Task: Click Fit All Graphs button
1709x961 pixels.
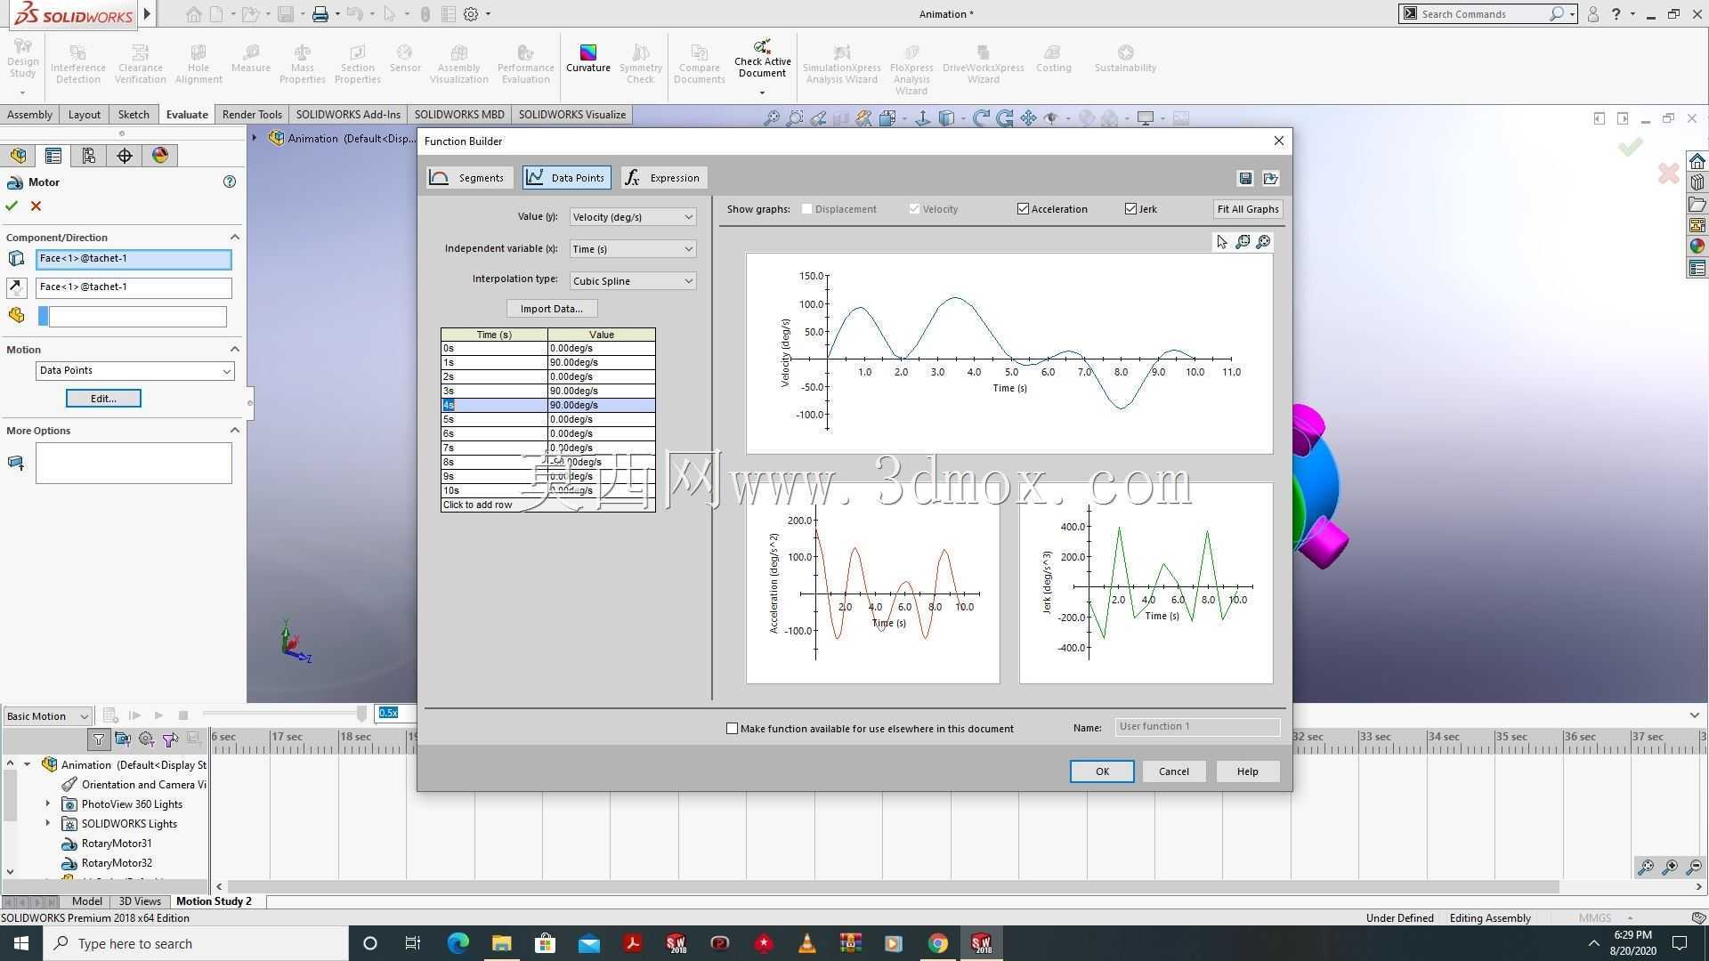Action: tap(1248, 209)
